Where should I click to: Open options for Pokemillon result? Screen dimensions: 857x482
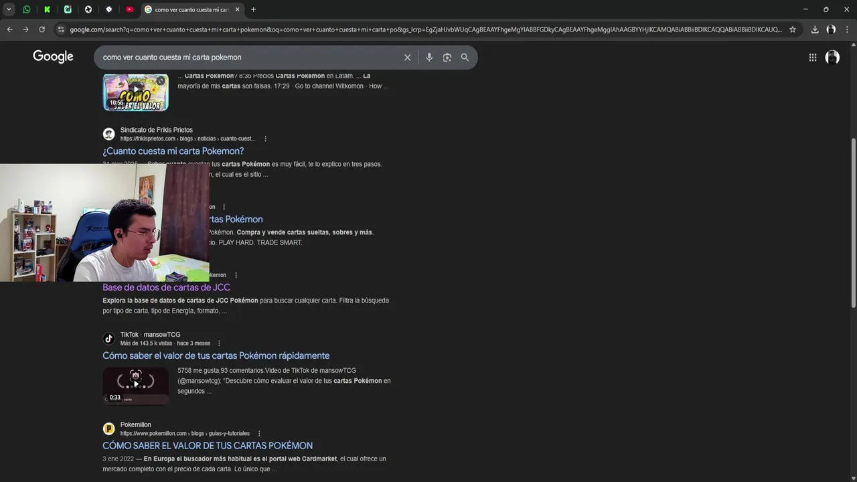[x=259, y=434]
